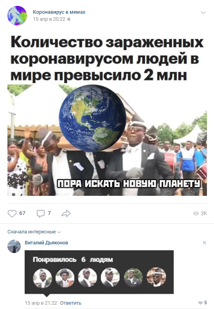Share the post with arrow icon
214x309 pixels.
tap(66, 213)
